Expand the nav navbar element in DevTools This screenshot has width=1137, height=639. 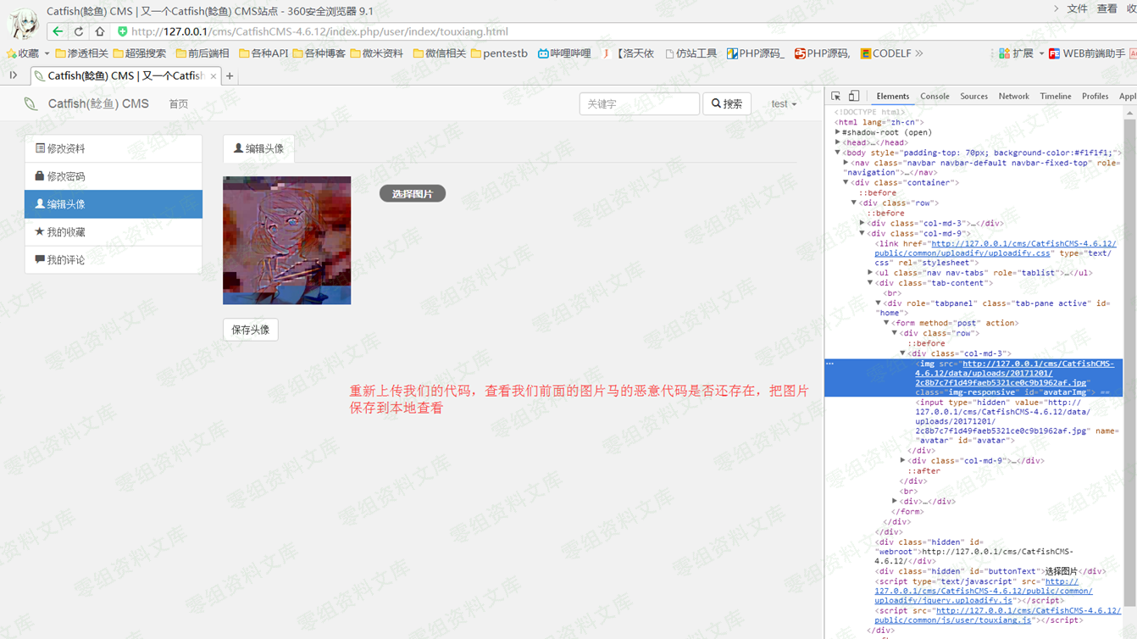coord(846,163)
